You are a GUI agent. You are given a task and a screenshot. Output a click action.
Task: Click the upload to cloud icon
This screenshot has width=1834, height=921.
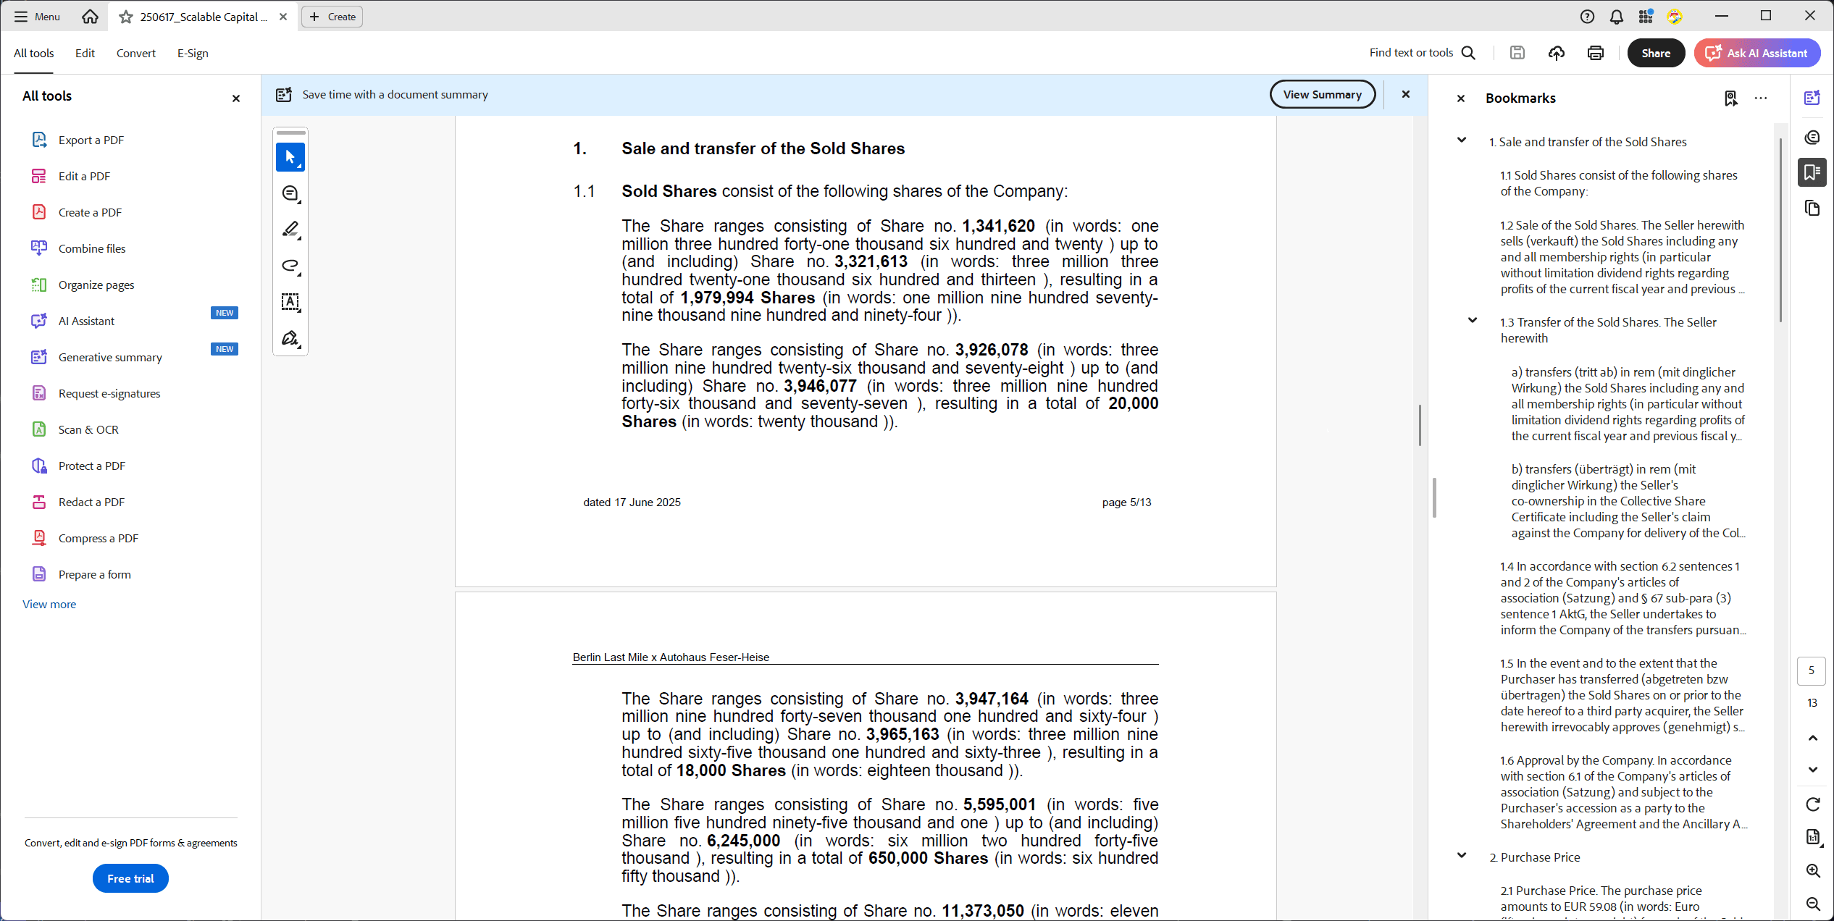[x=1557, y=53]
